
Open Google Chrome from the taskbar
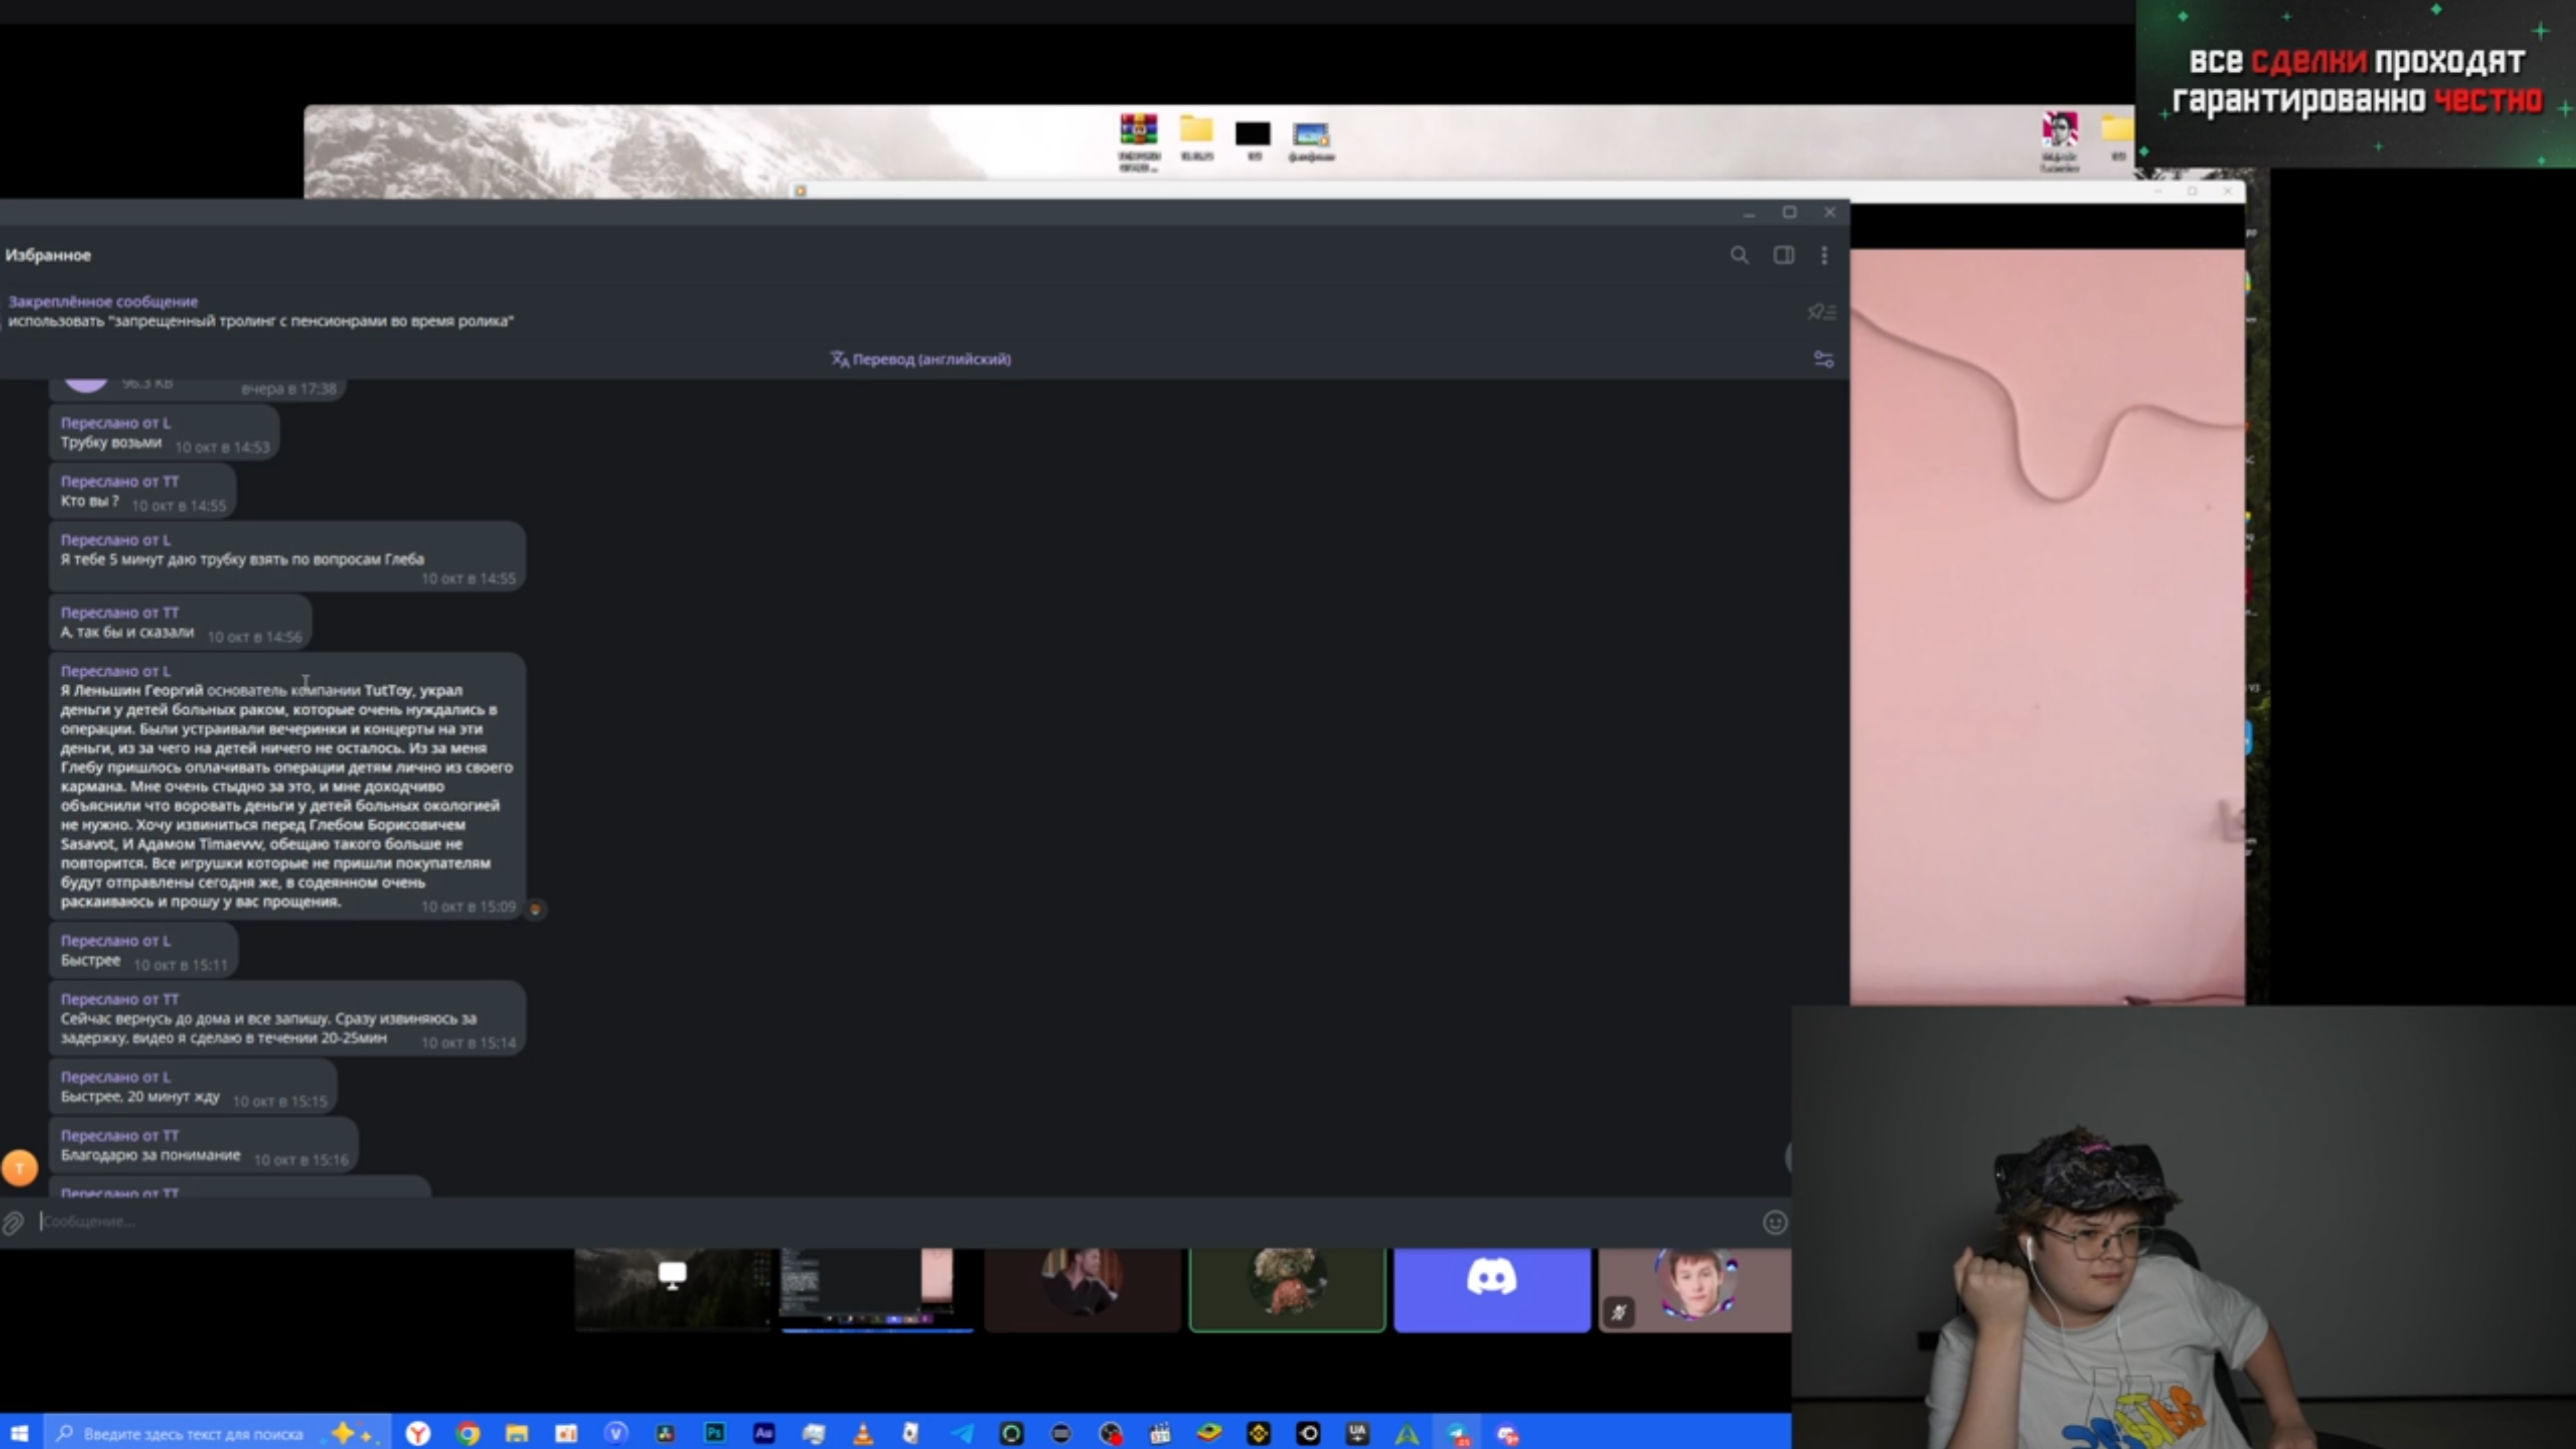(x=468, y=1434)
